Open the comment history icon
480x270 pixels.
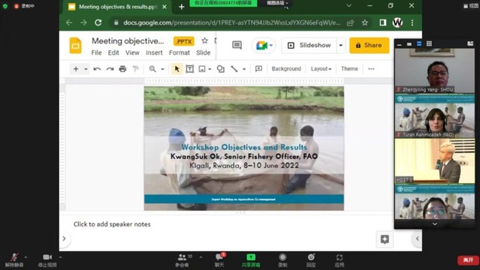(237, 45)
